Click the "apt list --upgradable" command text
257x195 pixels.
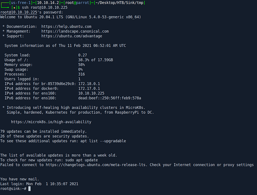point(103,141)
